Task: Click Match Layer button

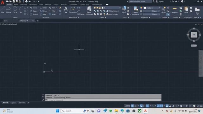Action: point(112,14)
